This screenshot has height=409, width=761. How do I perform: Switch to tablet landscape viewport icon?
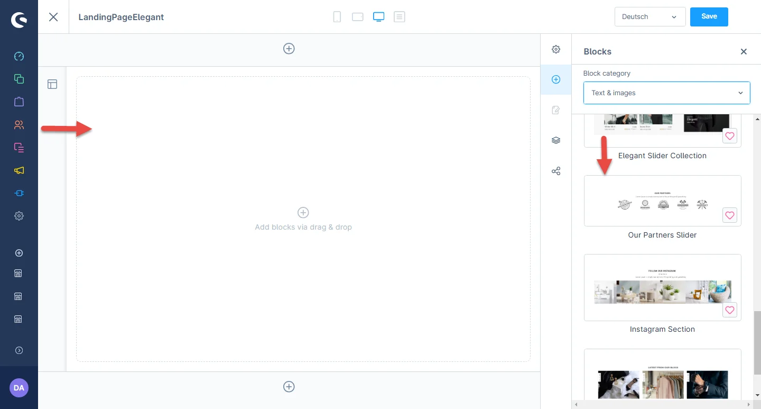tap(358, 17)
